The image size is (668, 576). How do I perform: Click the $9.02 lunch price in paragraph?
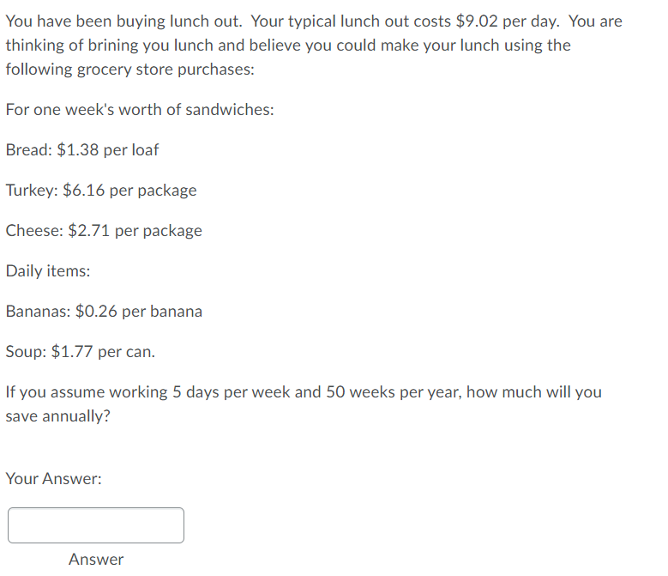[x=477, y=21]
